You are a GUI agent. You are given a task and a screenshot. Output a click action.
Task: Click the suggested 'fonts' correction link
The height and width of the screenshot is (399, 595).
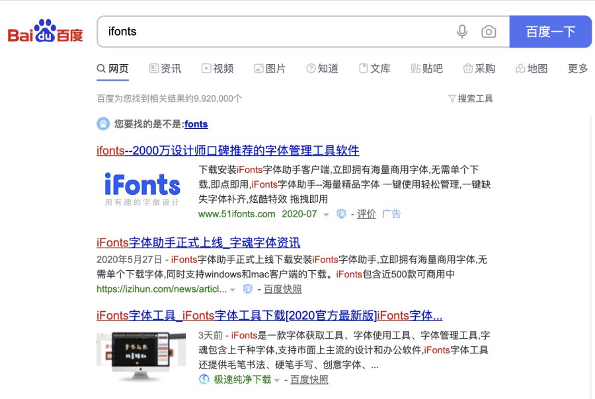point(196,124)
